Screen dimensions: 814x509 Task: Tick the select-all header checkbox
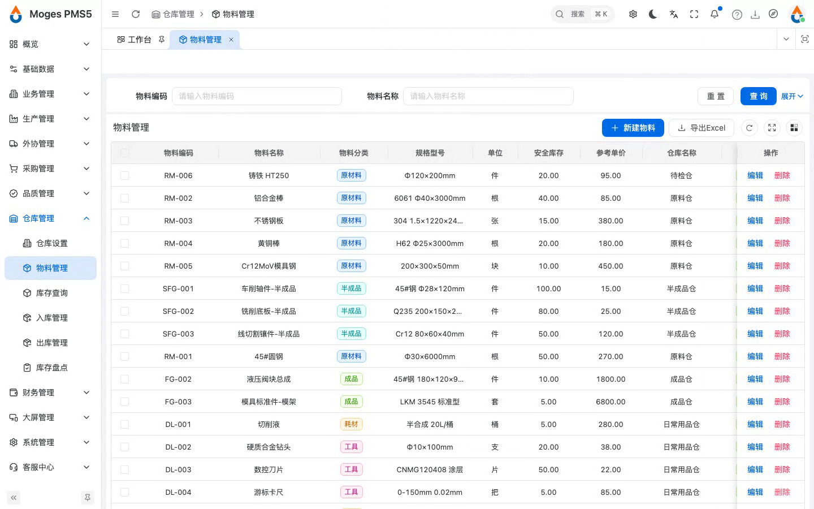tap(125, 153)
